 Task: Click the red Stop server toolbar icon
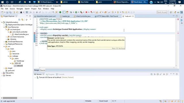(x=86, y=12)
